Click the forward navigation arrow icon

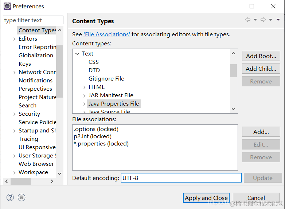tap(263, 20)
